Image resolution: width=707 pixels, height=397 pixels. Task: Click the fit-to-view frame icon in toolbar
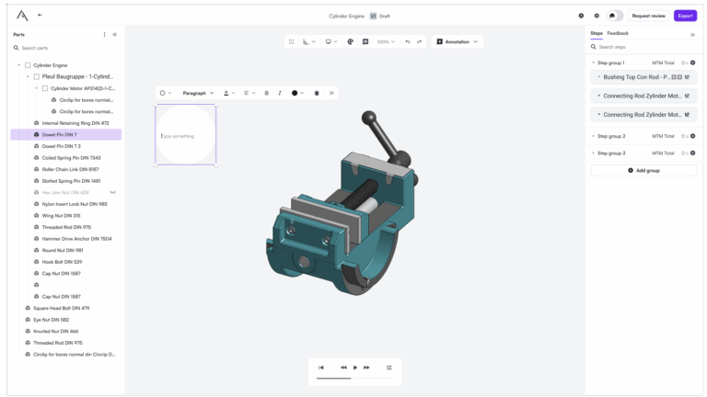(291, 42)
